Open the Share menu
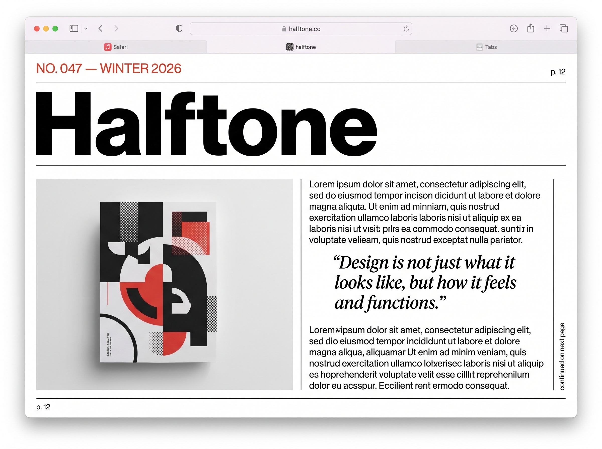602x449 pixels. click(x=530, y=28)
